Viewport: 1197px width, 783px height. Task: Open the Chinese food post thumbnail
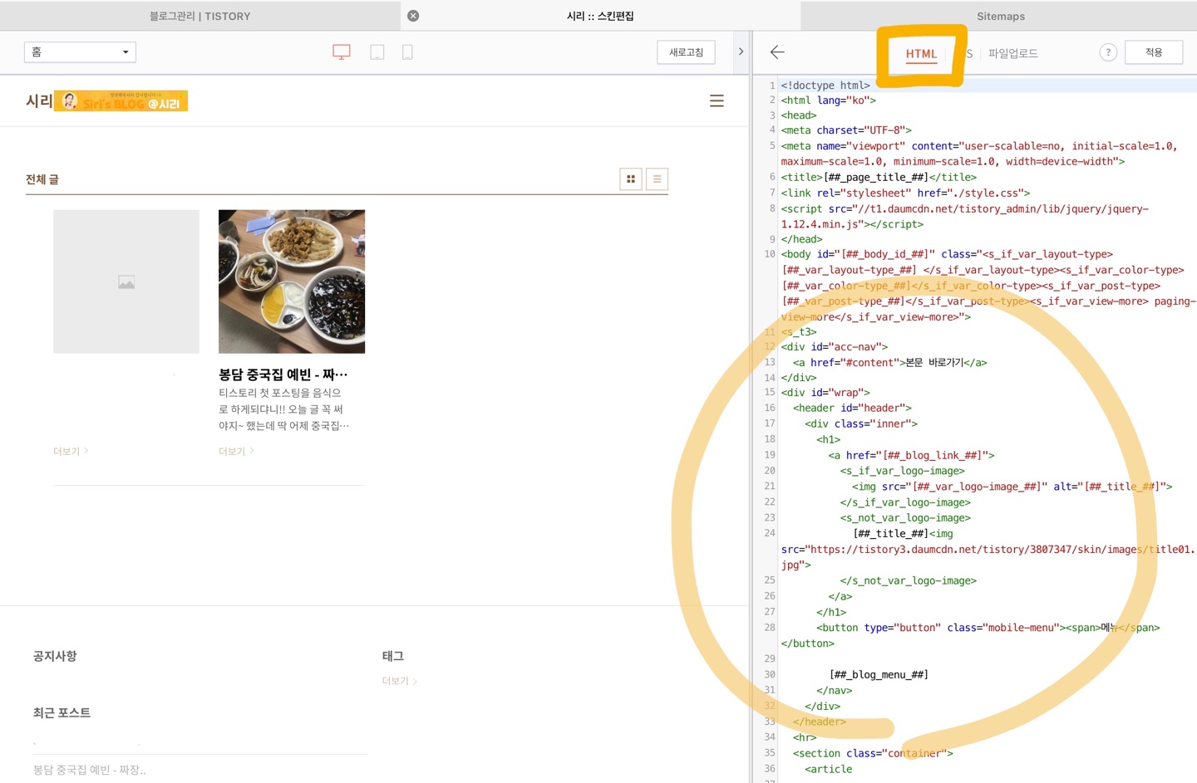[292, 281]
